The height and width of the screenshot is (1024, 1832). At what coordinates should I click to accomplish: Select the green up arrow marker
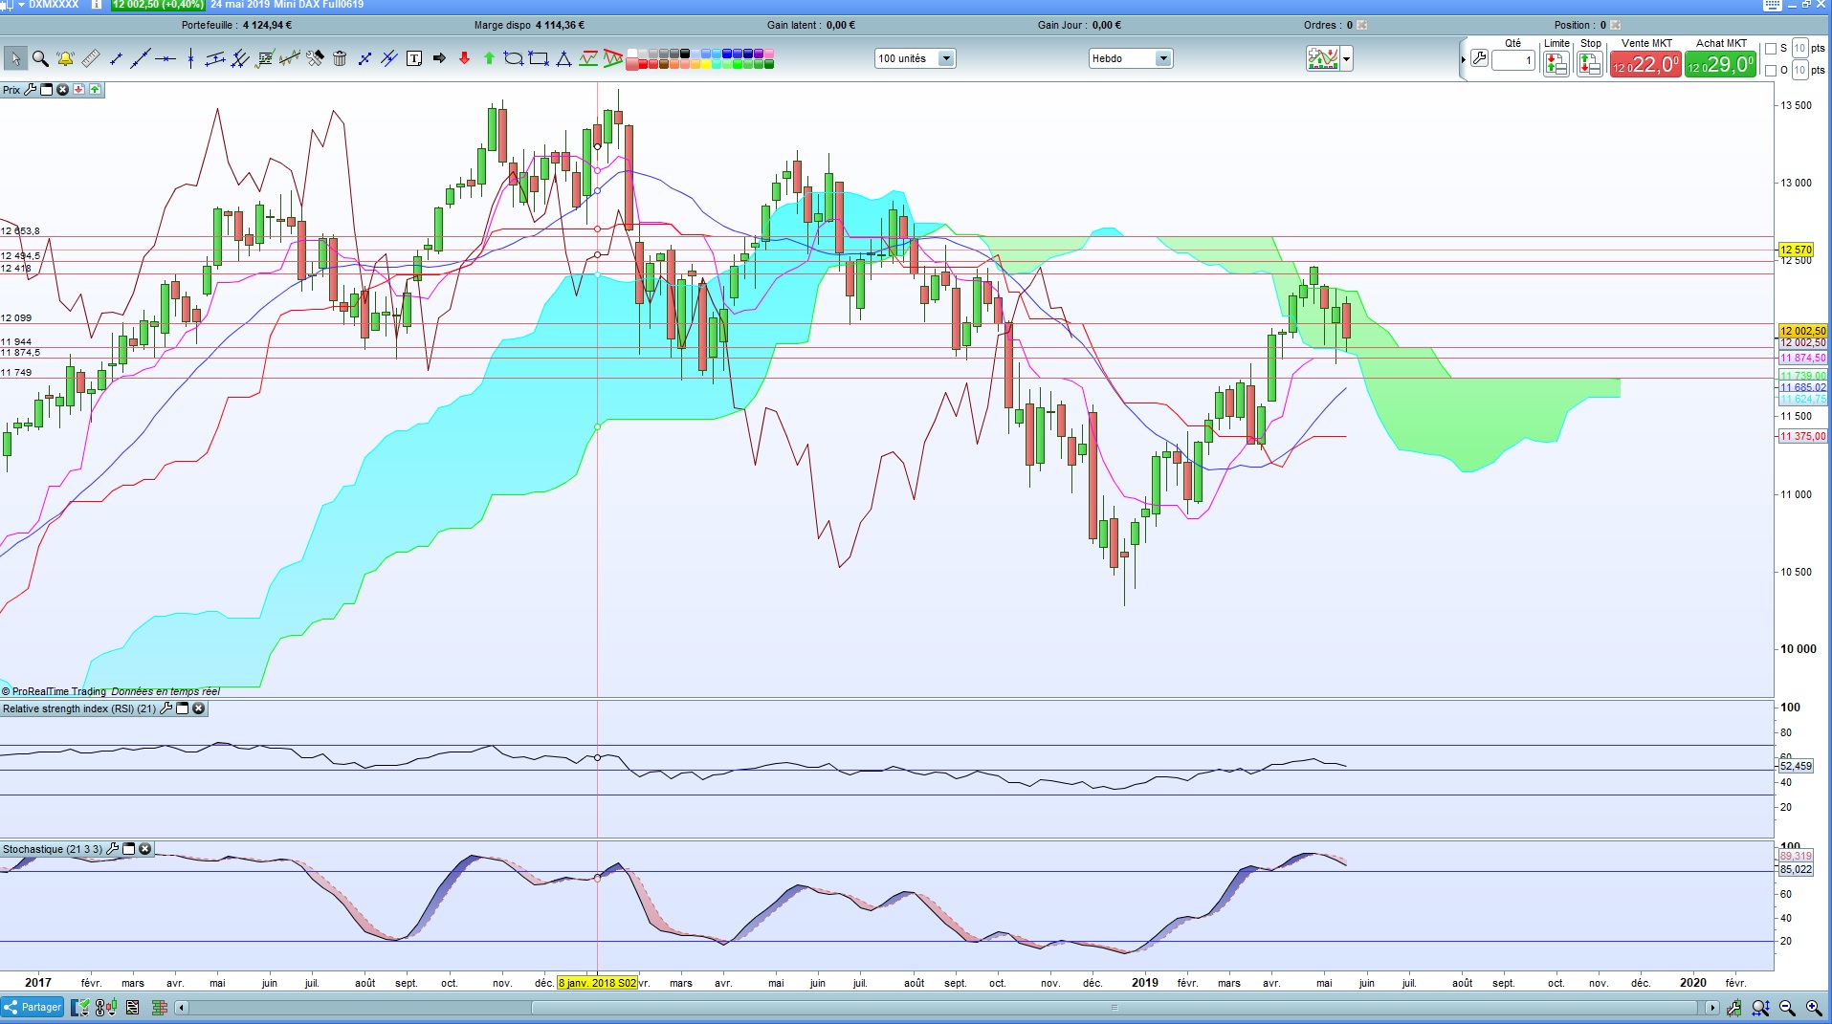(489, 58)
